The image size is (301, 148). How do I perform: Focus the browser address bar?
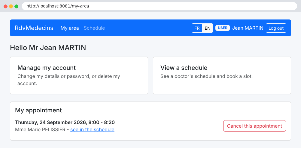click(159, 6)
